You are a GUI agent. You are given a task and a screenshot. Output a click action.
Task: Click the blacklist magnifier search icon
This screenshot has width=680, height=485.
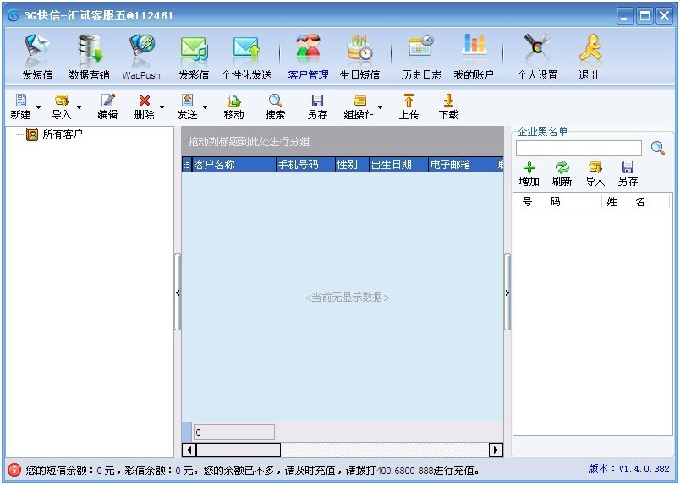point(658,148)
